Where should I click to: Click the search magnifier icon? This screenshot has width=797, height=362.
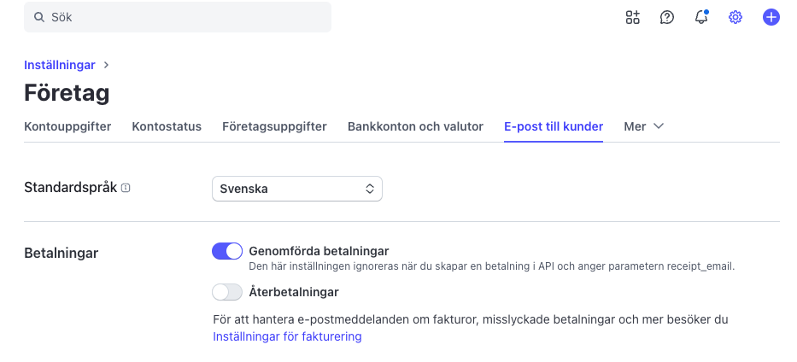coord(39,17)
